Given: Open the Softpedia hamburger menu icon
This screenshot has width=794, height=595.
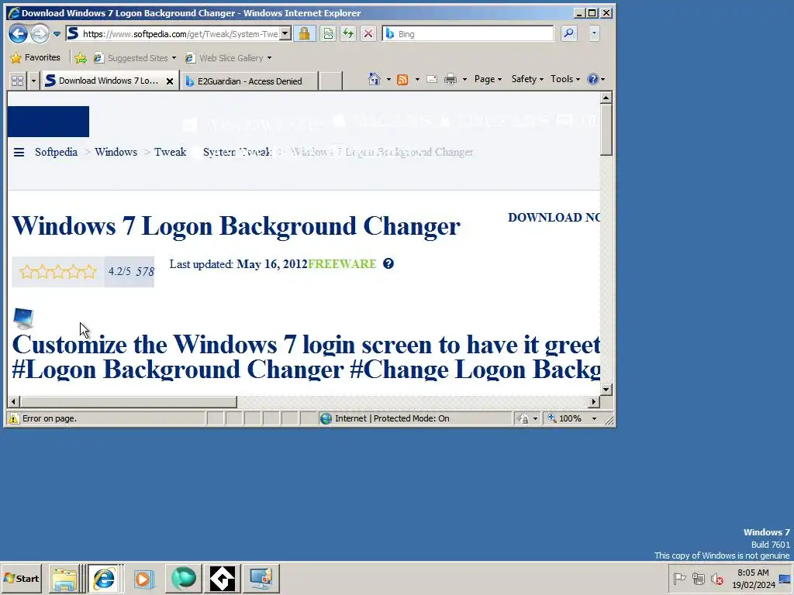Looking at the screenshot, I should (x=19, y=153).
